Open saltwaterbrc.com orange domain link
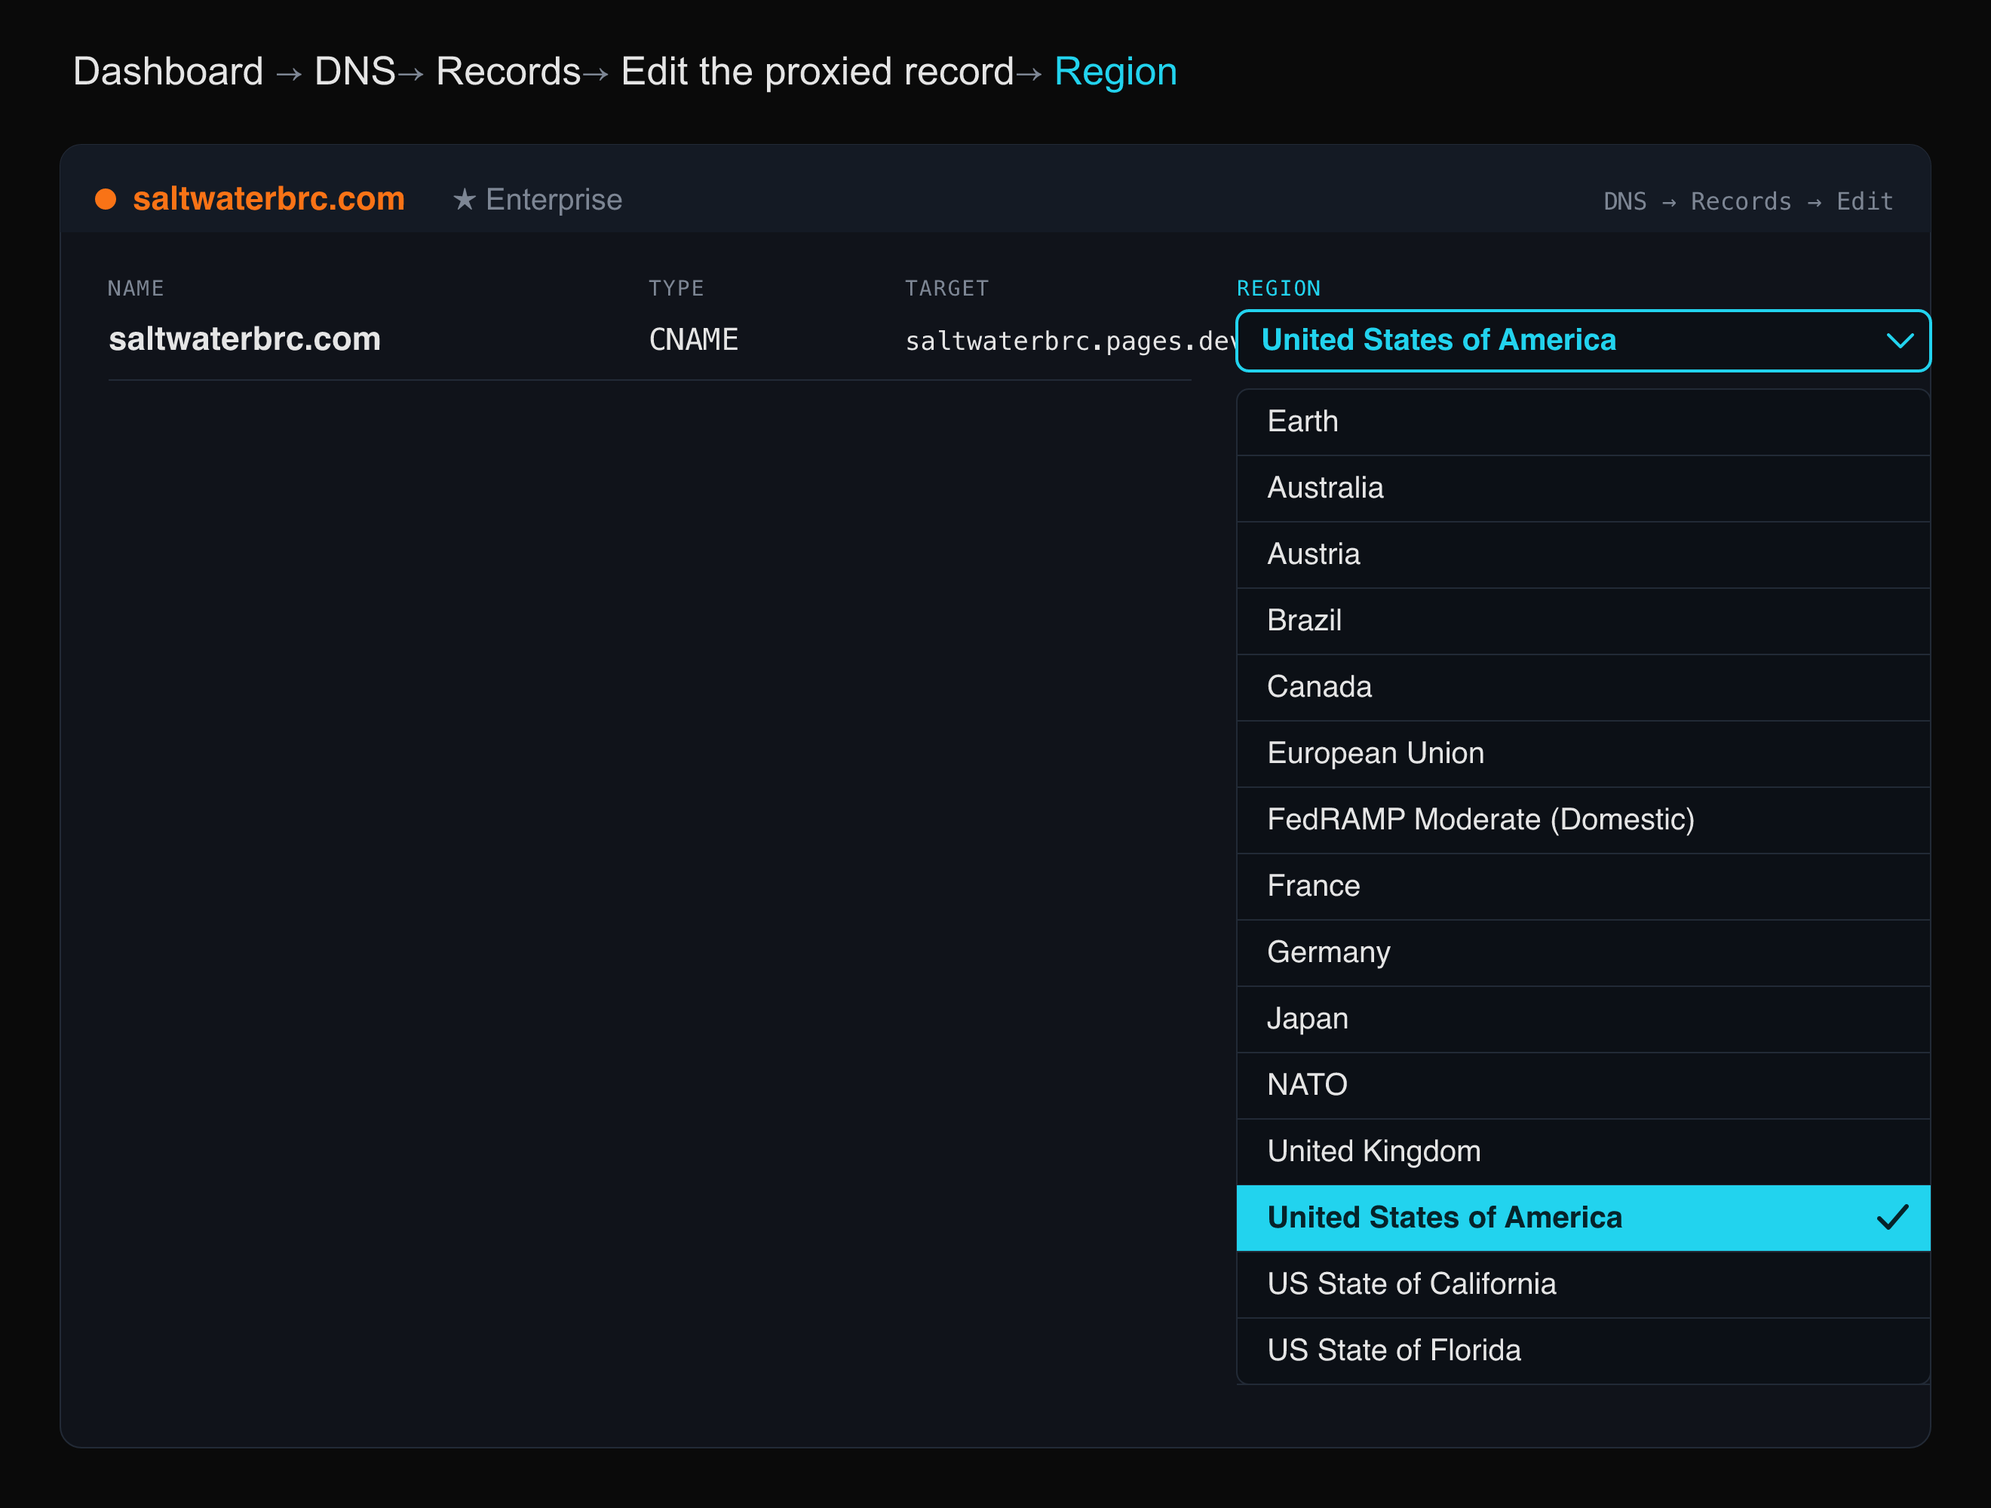The width and height of the screenshot is (1991, 1508). (x=268, y=199)
